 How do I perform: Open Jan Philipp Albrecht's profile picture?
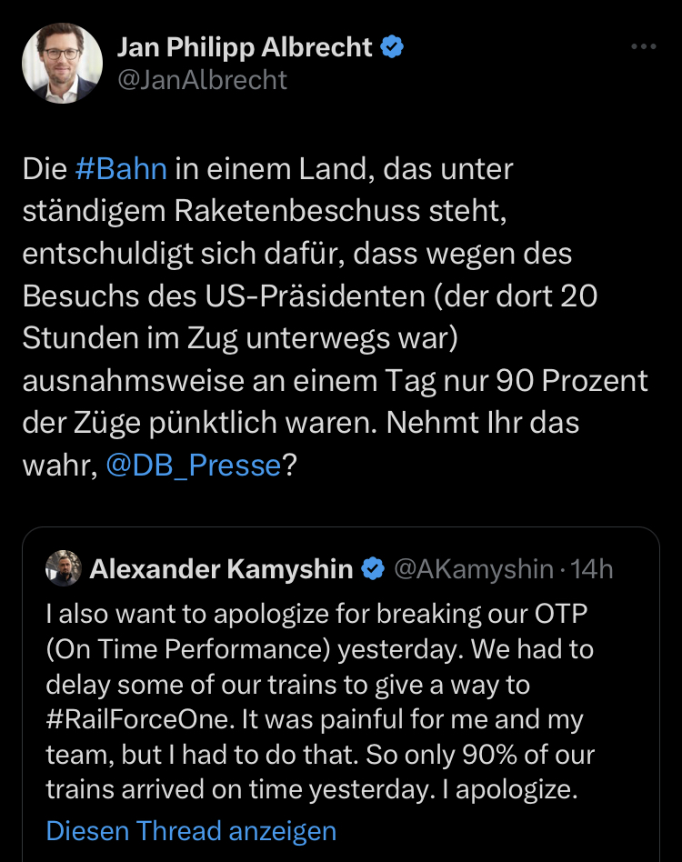coord(62,63)
